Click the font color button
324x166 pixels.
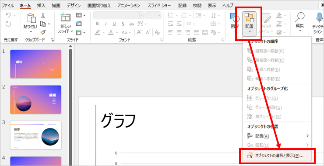coord(111,32)
